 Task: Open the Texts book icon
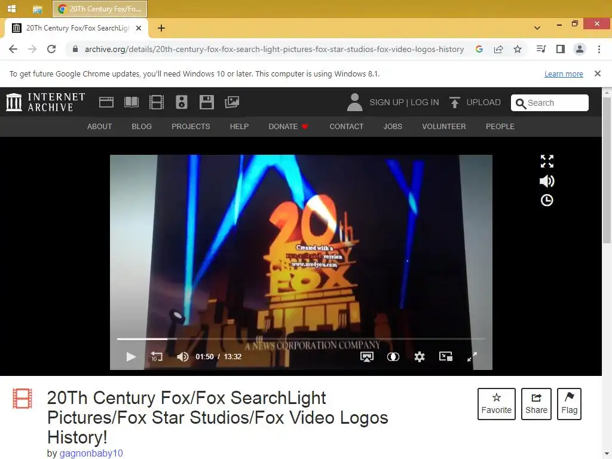tap(131, 102)
